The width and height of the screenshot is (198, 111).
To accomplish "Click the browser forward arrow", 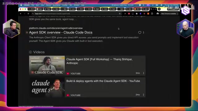I will coord(24,14).
